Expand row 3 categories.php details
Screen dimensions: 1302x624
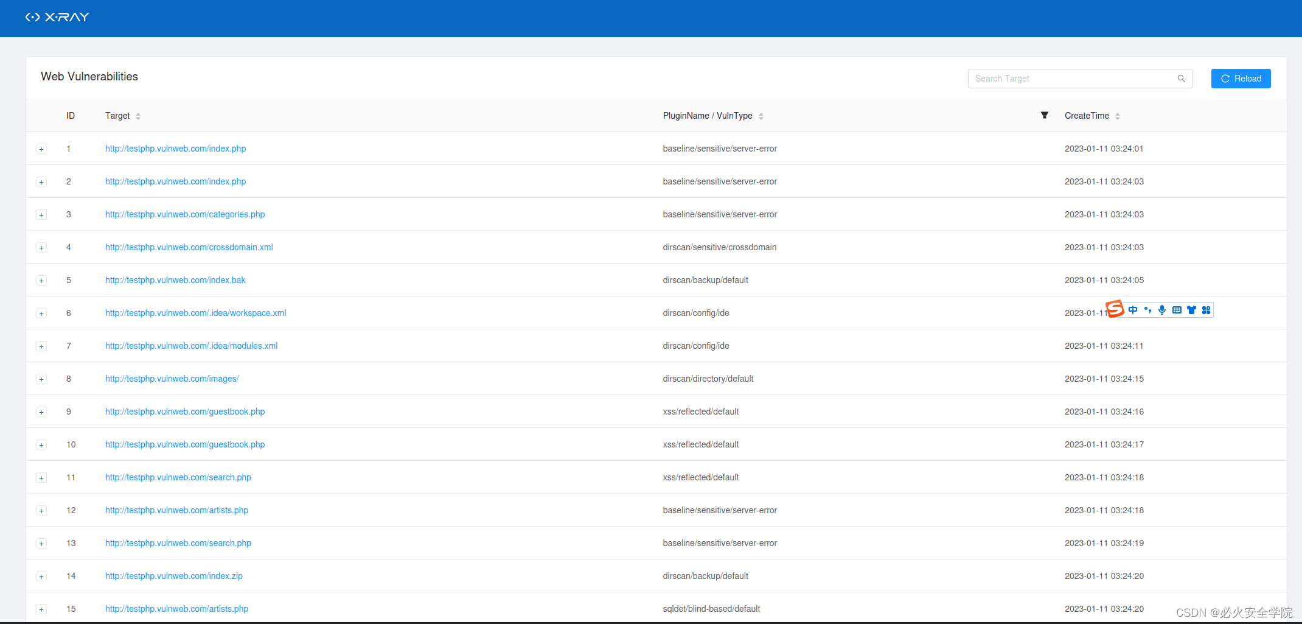[x=41, y=215]
